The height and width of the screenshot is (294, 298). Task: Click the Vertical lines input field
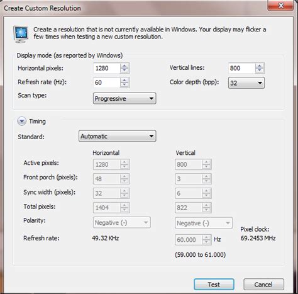coord(242,68)
